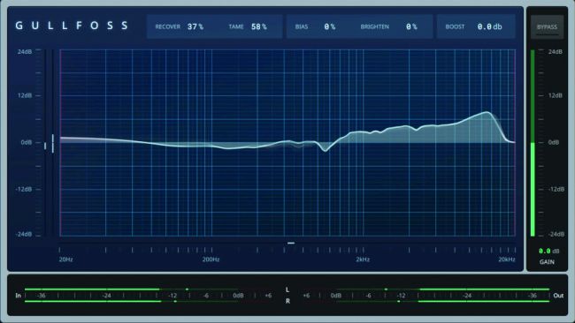Viewport: 575px width, 323px height.
Task: Click the EQ curve peak near 20kHz
Action: [x=487, y=112]
